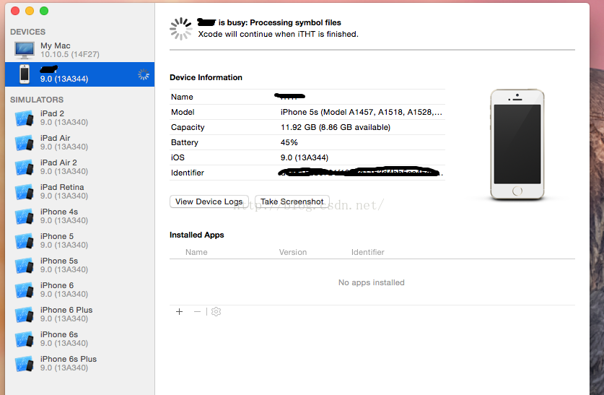Click the iOS value 9.0 (13A344) in table
The height and width of the screenshot is (395, 604).
click(305, 157)
